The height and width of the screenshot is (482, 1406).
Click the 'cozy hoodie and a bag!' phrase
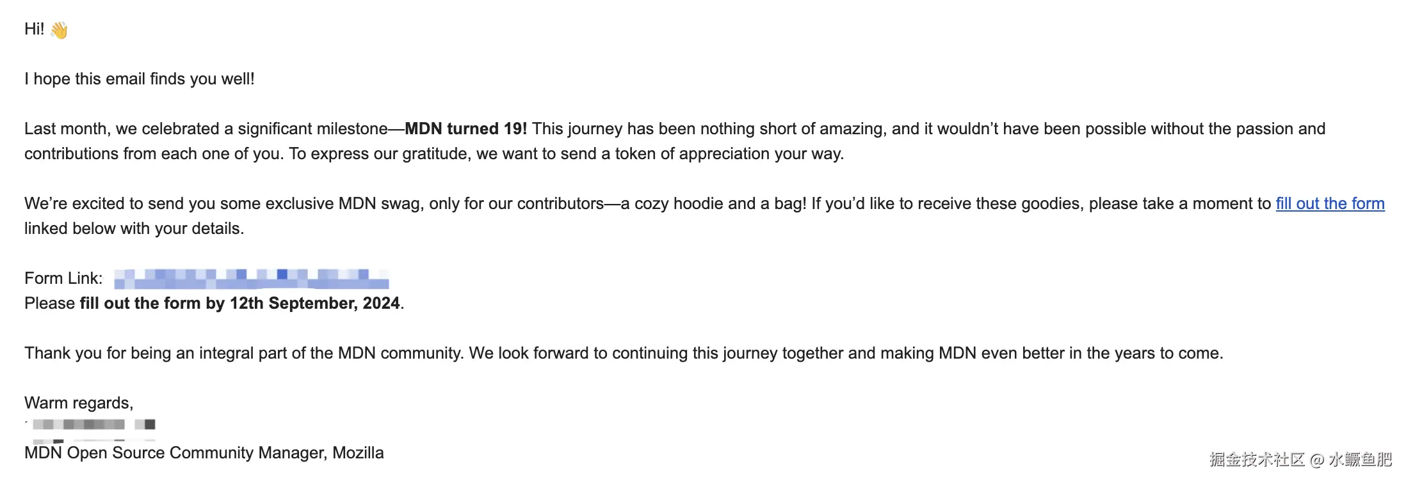coord(720,204)
